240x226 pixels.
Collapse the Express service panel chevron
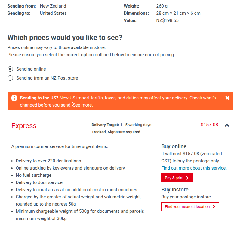click(227, 125)
